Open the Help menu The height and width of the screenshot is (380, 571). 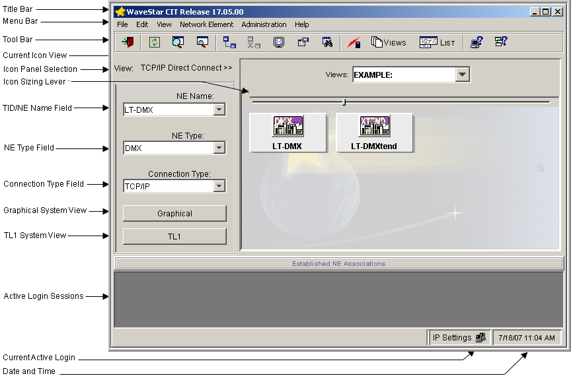coord(301,24)
